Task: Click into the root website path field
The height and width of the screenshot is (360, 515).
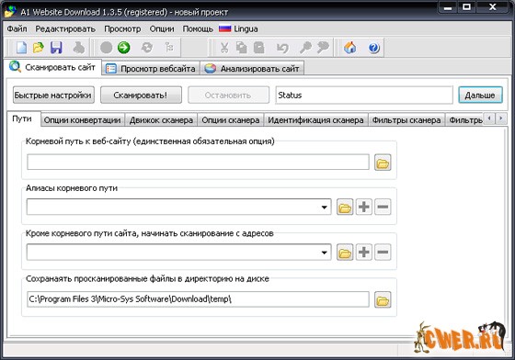Action: (198, 162)
